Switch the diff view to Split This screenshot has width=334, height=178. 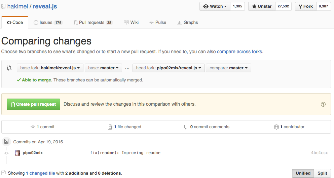coord(322,173)
